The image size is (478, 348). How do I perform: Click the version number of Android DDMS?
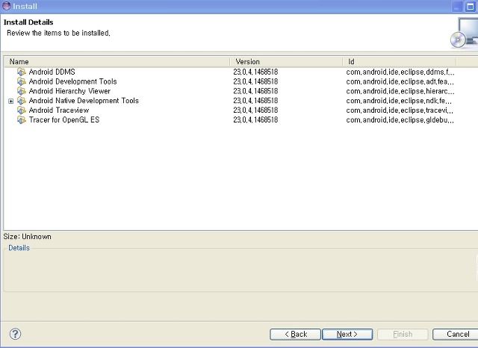click(255, 72)
